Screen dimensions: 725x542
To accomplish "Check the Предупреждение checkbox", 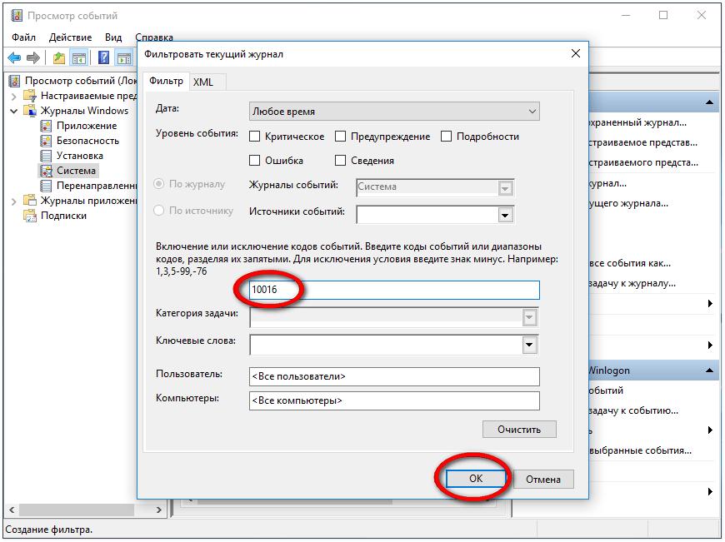I will click(341, 137).
